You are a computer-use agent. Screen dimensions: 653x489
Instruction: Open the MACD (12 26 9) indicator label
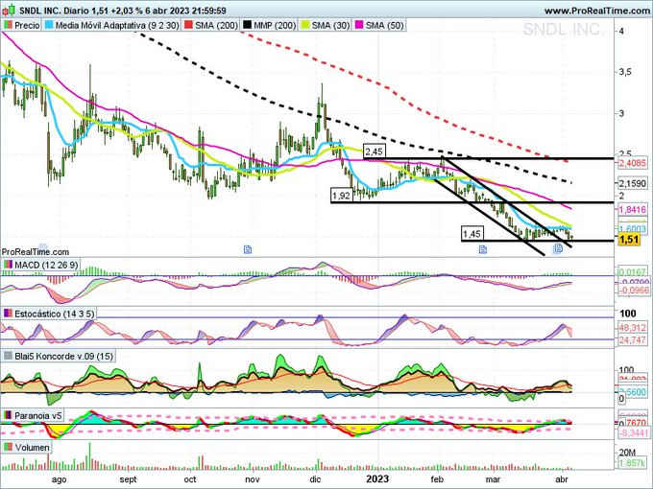click(40, 265)
